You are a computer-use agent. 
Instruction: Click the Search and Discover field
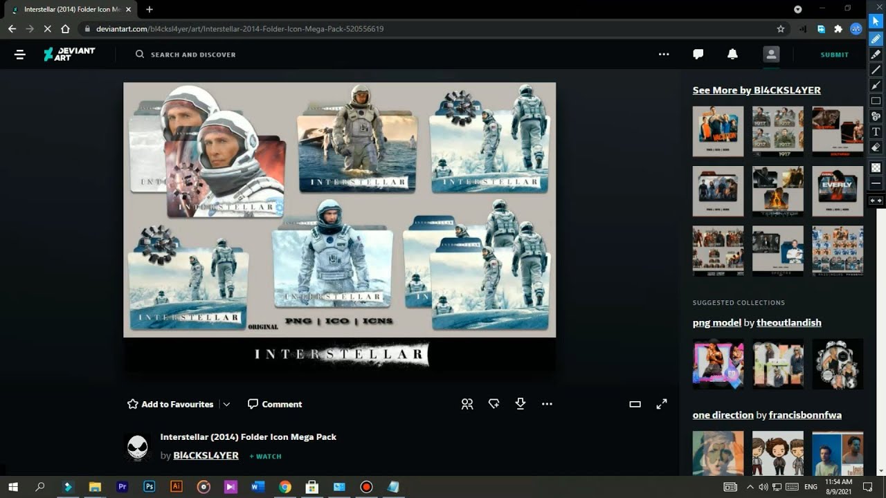click(x=186, y=55)
